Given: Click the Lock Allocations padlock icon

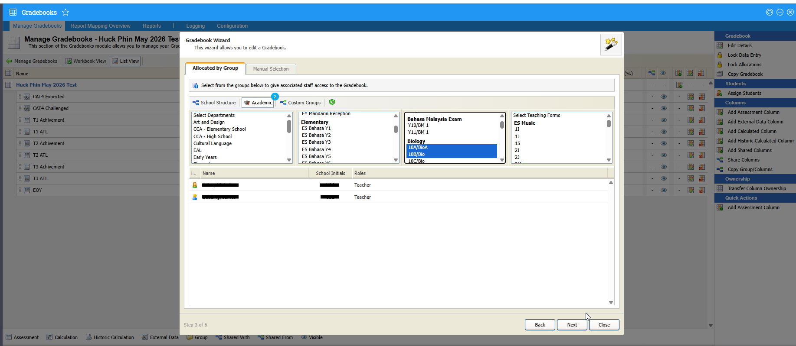Looking at the screenshot, I should point(720,65).
